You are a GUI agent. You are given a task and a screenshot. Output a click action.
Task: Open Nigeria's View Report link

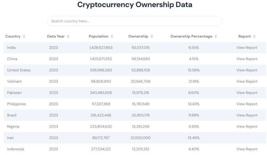pyautogui.click(x=247, y=127)
